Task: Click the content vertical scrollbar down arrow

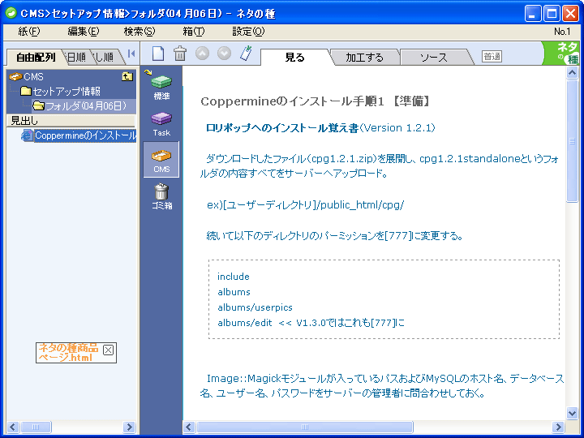Action: 572,412
